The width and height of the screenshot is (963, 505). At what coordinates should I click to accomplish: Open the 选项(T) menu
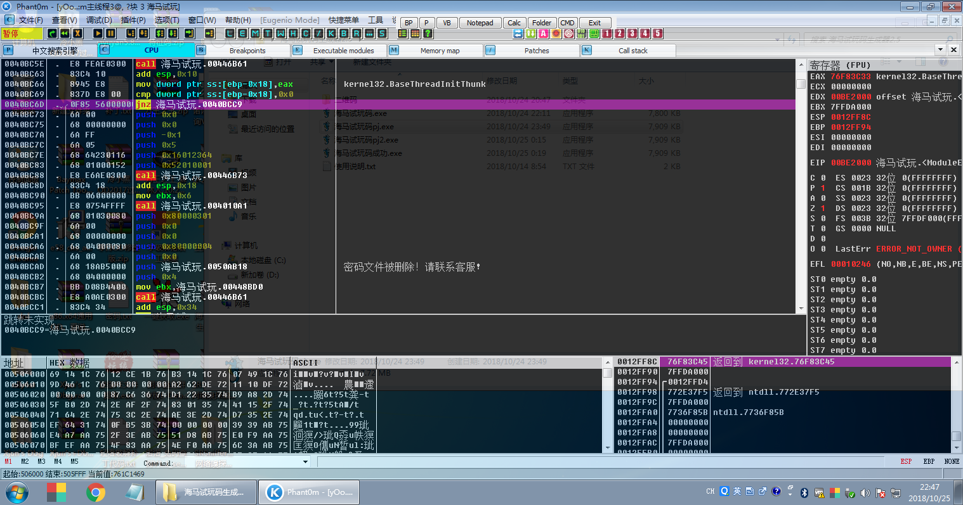coord(167,20)
